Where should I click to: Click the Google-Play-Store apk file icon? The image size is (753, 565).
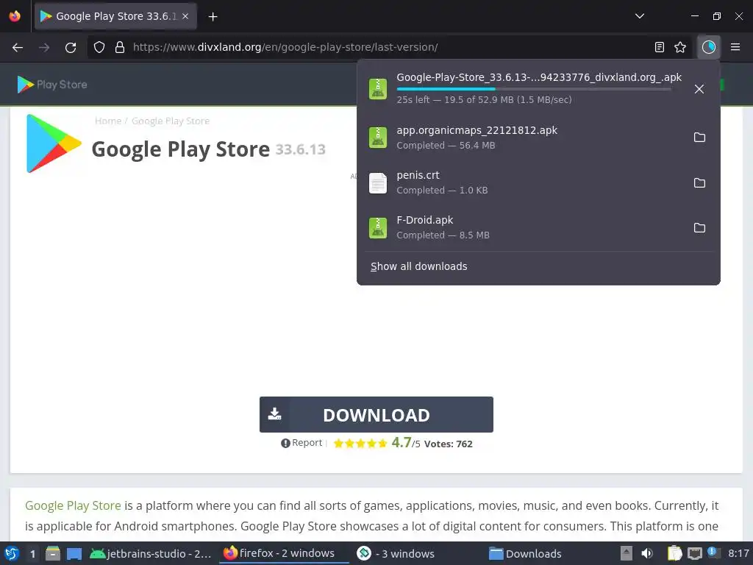click(378, 89)
